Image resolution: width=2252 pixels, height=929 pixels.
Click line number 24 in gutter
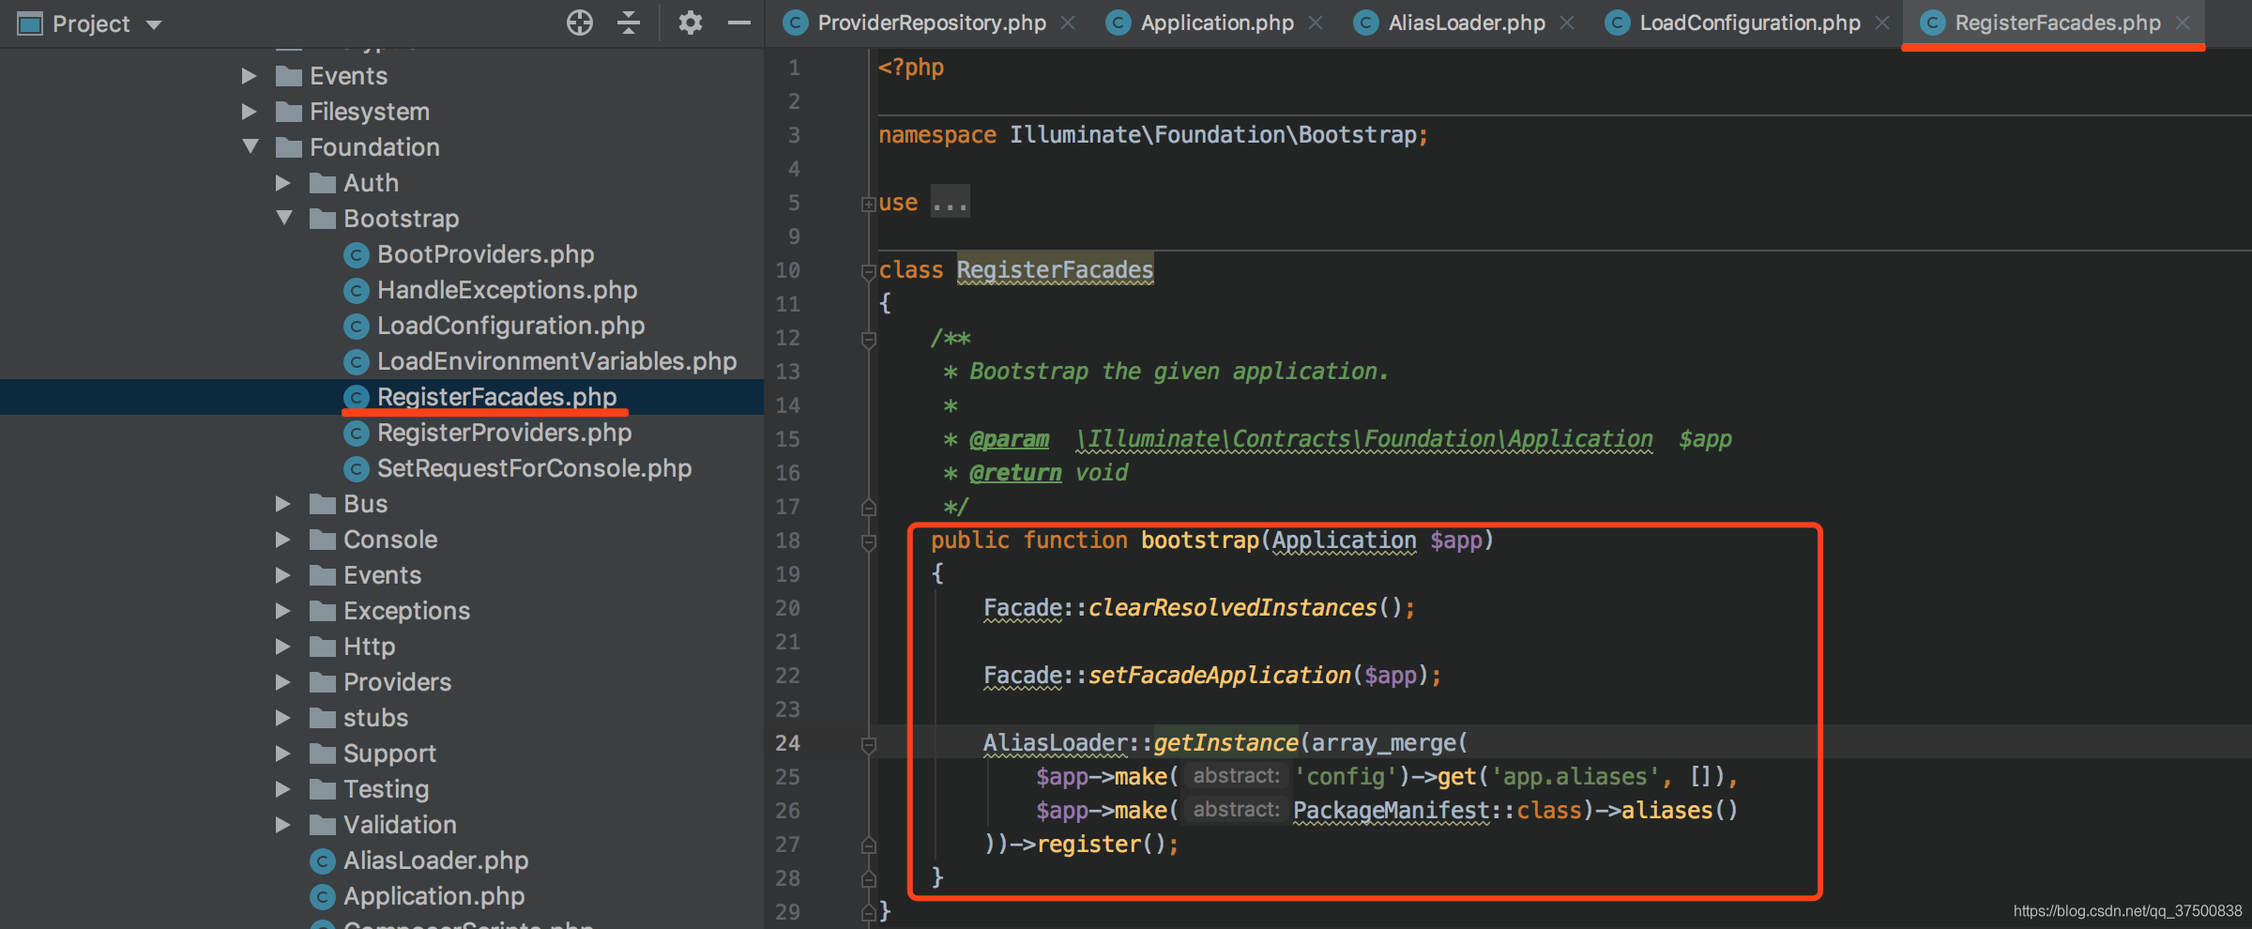pyautogui.click(x=787, y=743)
